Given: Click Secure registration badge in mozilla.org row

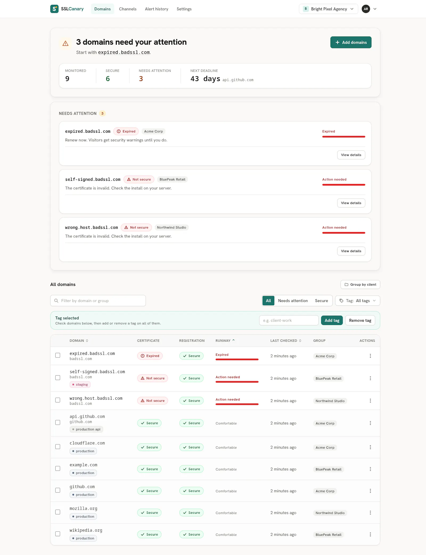Looking at the screenshot, I should pyautogui.click(x=191, y=512).
